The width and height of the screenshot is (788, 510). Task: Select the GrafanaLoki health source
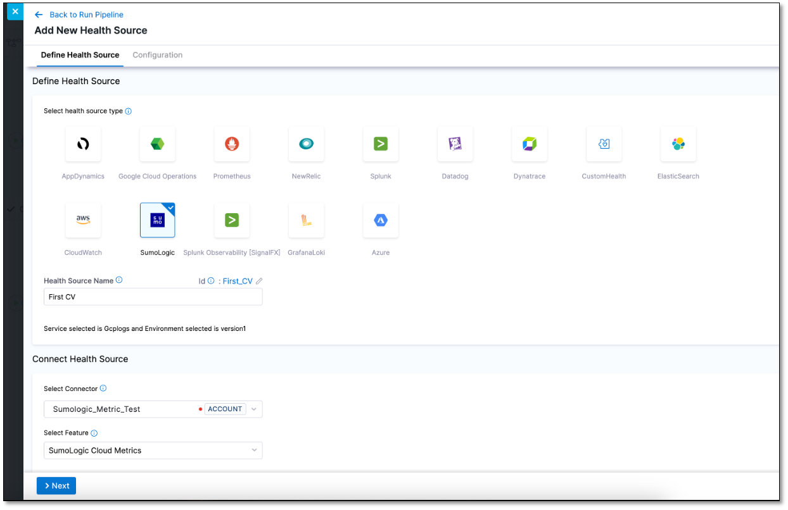point(306,220)
